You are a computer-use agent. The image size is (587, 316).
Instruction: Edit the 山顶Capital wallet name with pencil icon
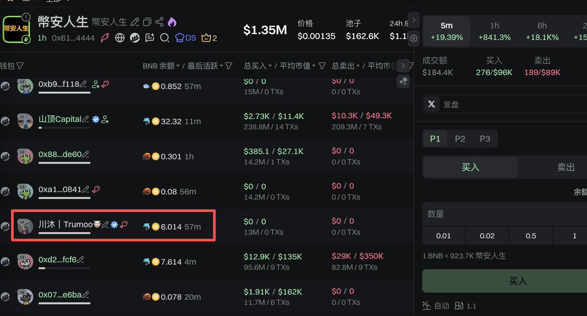(x=86, y=119)
